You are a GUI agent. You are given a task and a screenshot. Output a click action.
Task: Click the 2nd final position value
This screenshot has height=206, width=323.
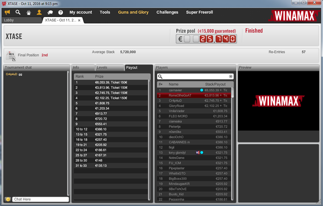click(x=44, y=55)
